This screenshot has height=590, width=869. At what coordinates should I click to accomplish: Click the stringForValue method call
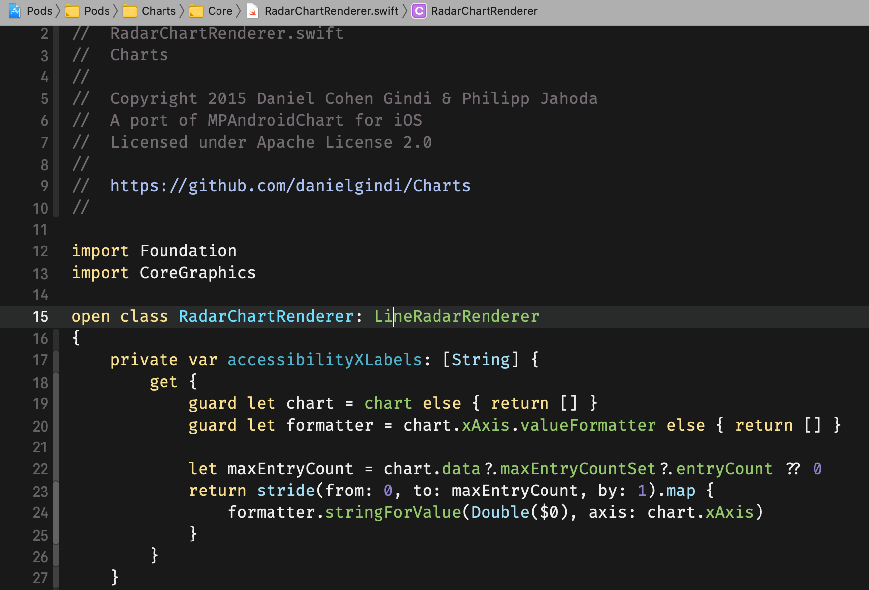393,512
